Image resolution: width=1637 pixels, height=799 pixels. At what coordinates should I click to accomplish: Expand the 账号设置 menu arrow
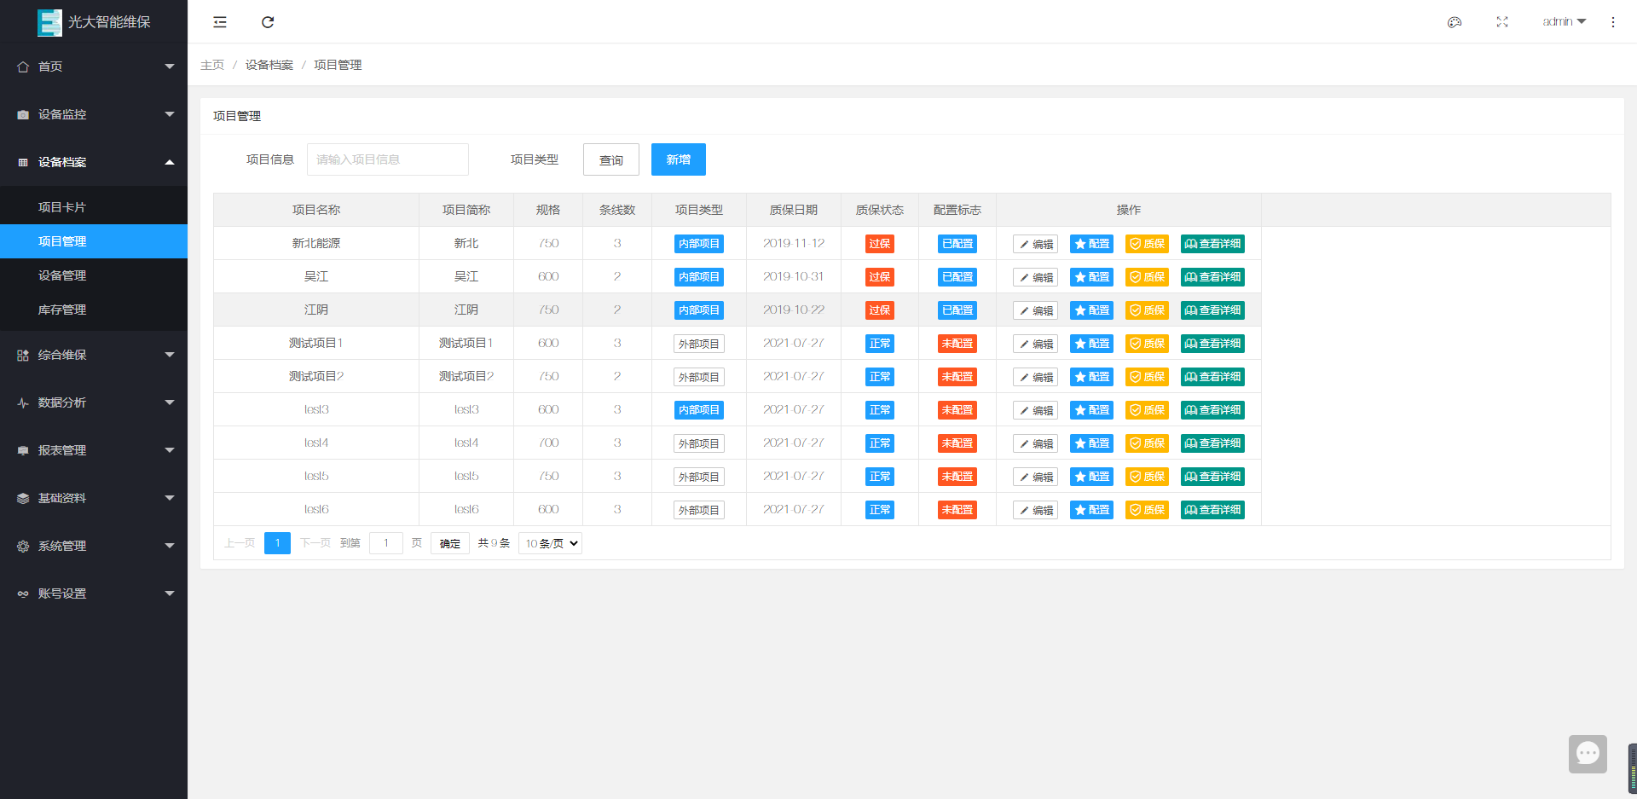[x=170, y=593]
